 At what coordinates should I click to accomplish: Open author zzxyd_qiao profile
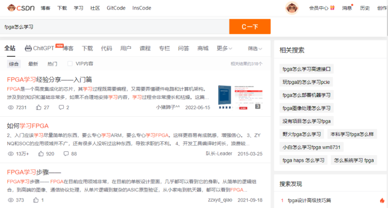pos(220,200)
